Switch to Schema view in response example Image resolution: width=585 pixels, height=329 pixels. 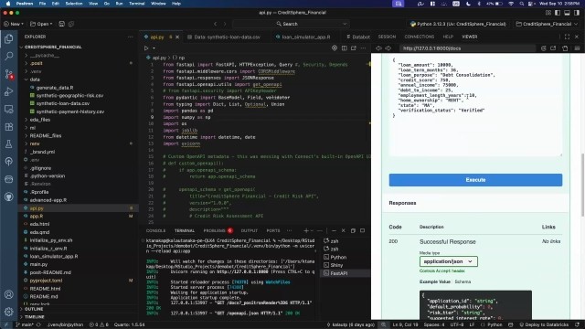463,281
